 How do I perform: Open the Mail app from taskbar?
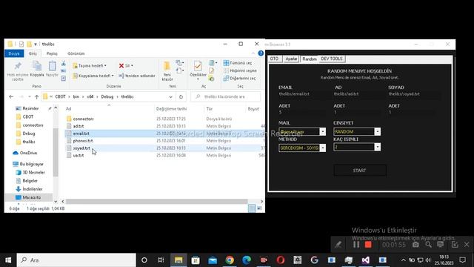pos(213,260)
